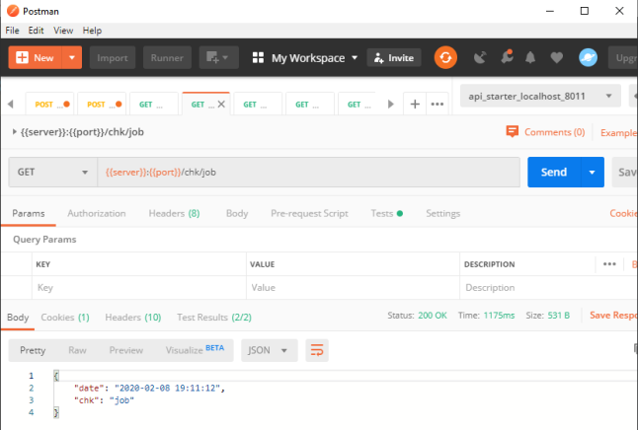Screen dimensions: 638x430
Task: Click the New button
Action: click(x=35, y=58)
